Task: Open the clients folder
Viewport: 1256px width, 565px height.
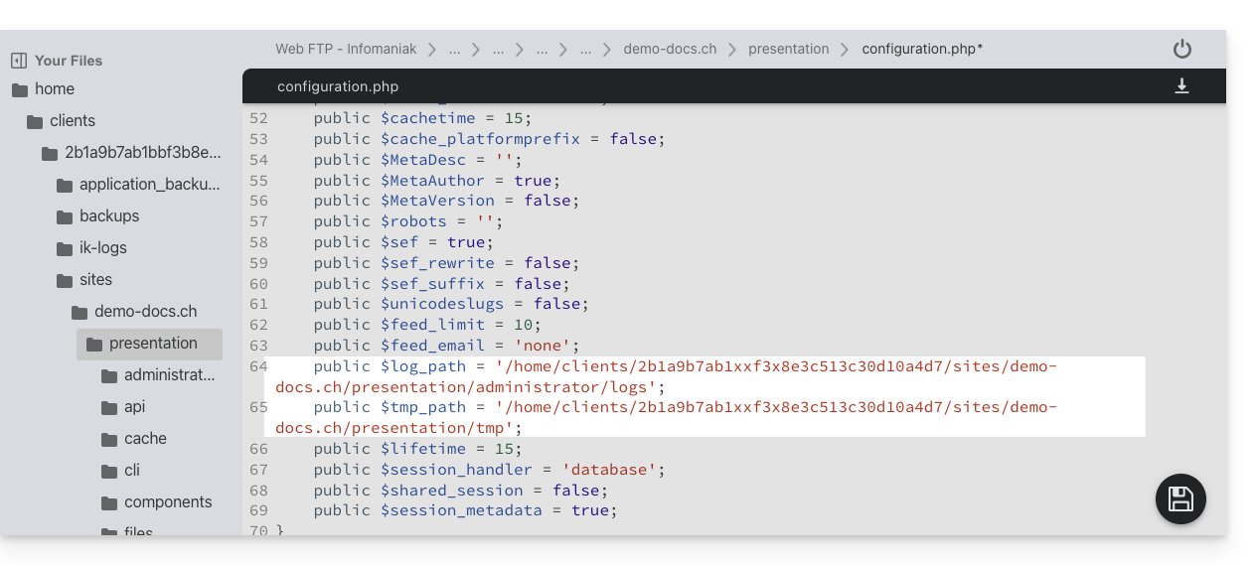Action: coord(73,121)
